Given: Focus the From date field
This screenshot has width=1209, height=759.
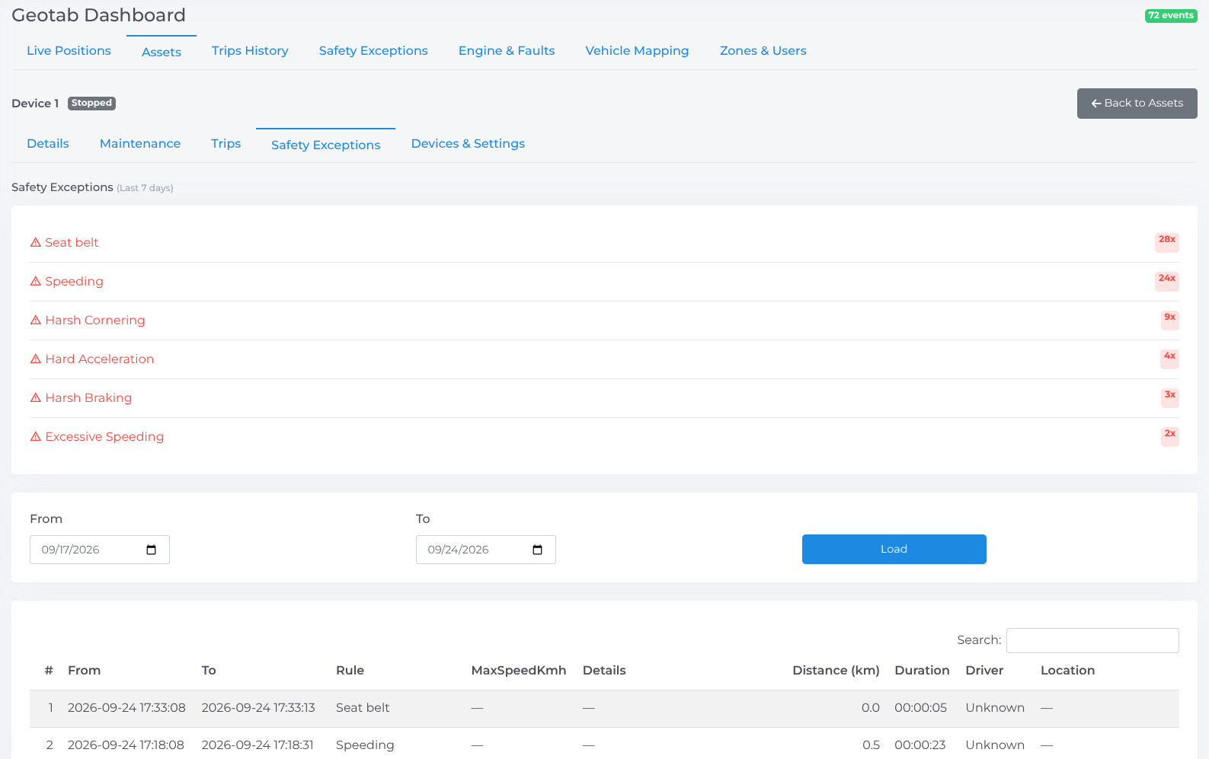Looking at the screenshot, I should [100, 550].
